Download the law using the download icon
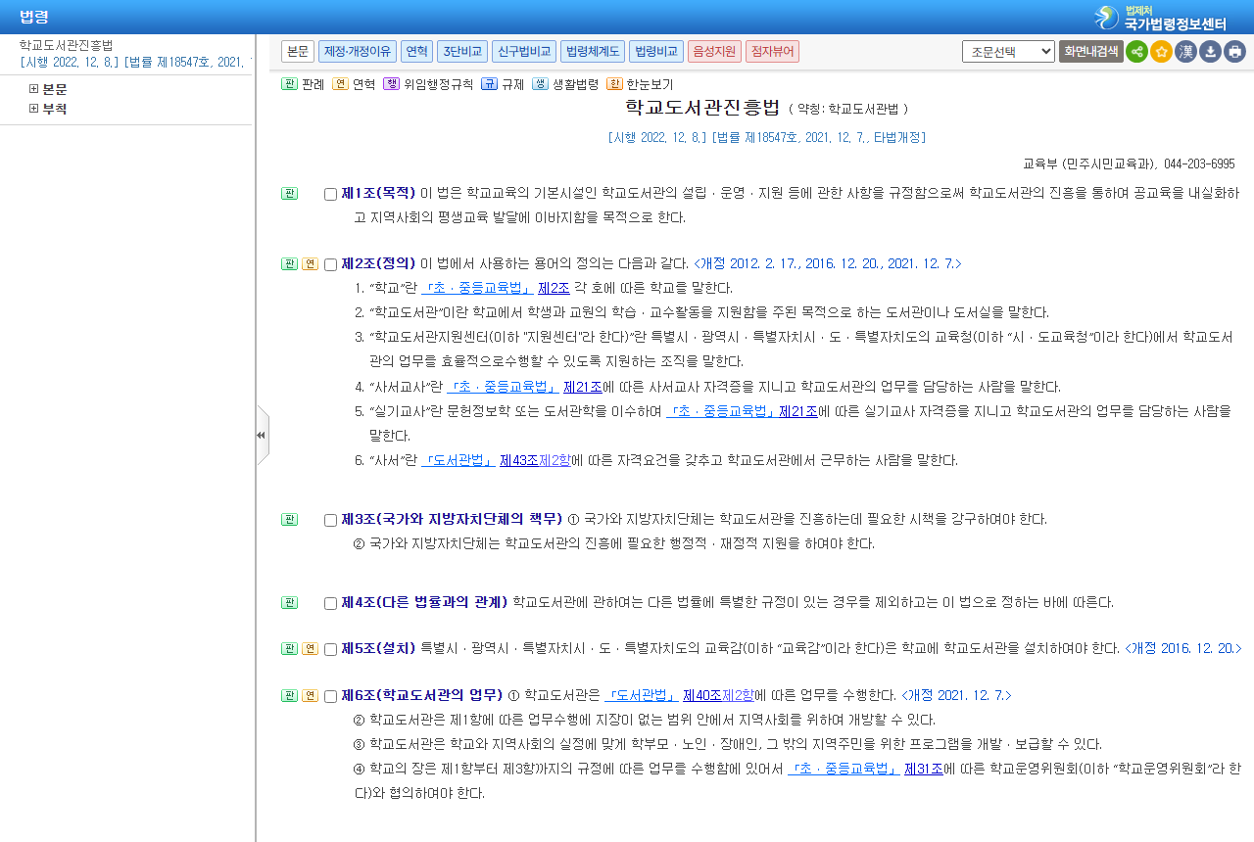 (1210, 52)
